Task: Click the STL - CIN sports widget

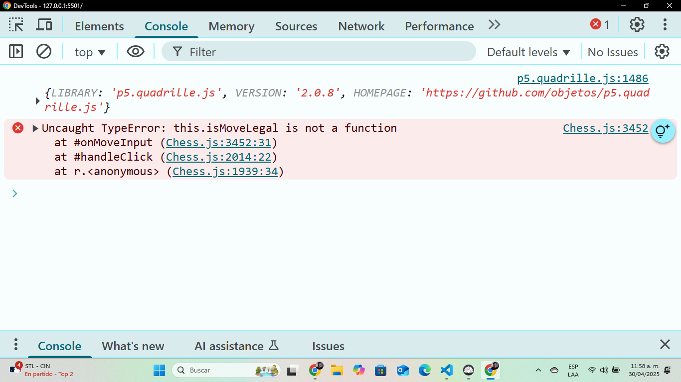Action: (x=42, y=370)
